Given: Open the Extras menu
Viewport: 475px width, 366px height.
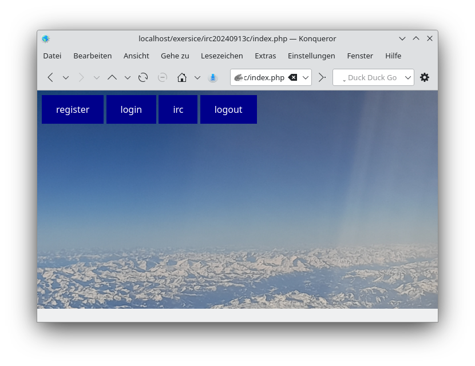Looking at the screenshot, I should coord(265,56).
